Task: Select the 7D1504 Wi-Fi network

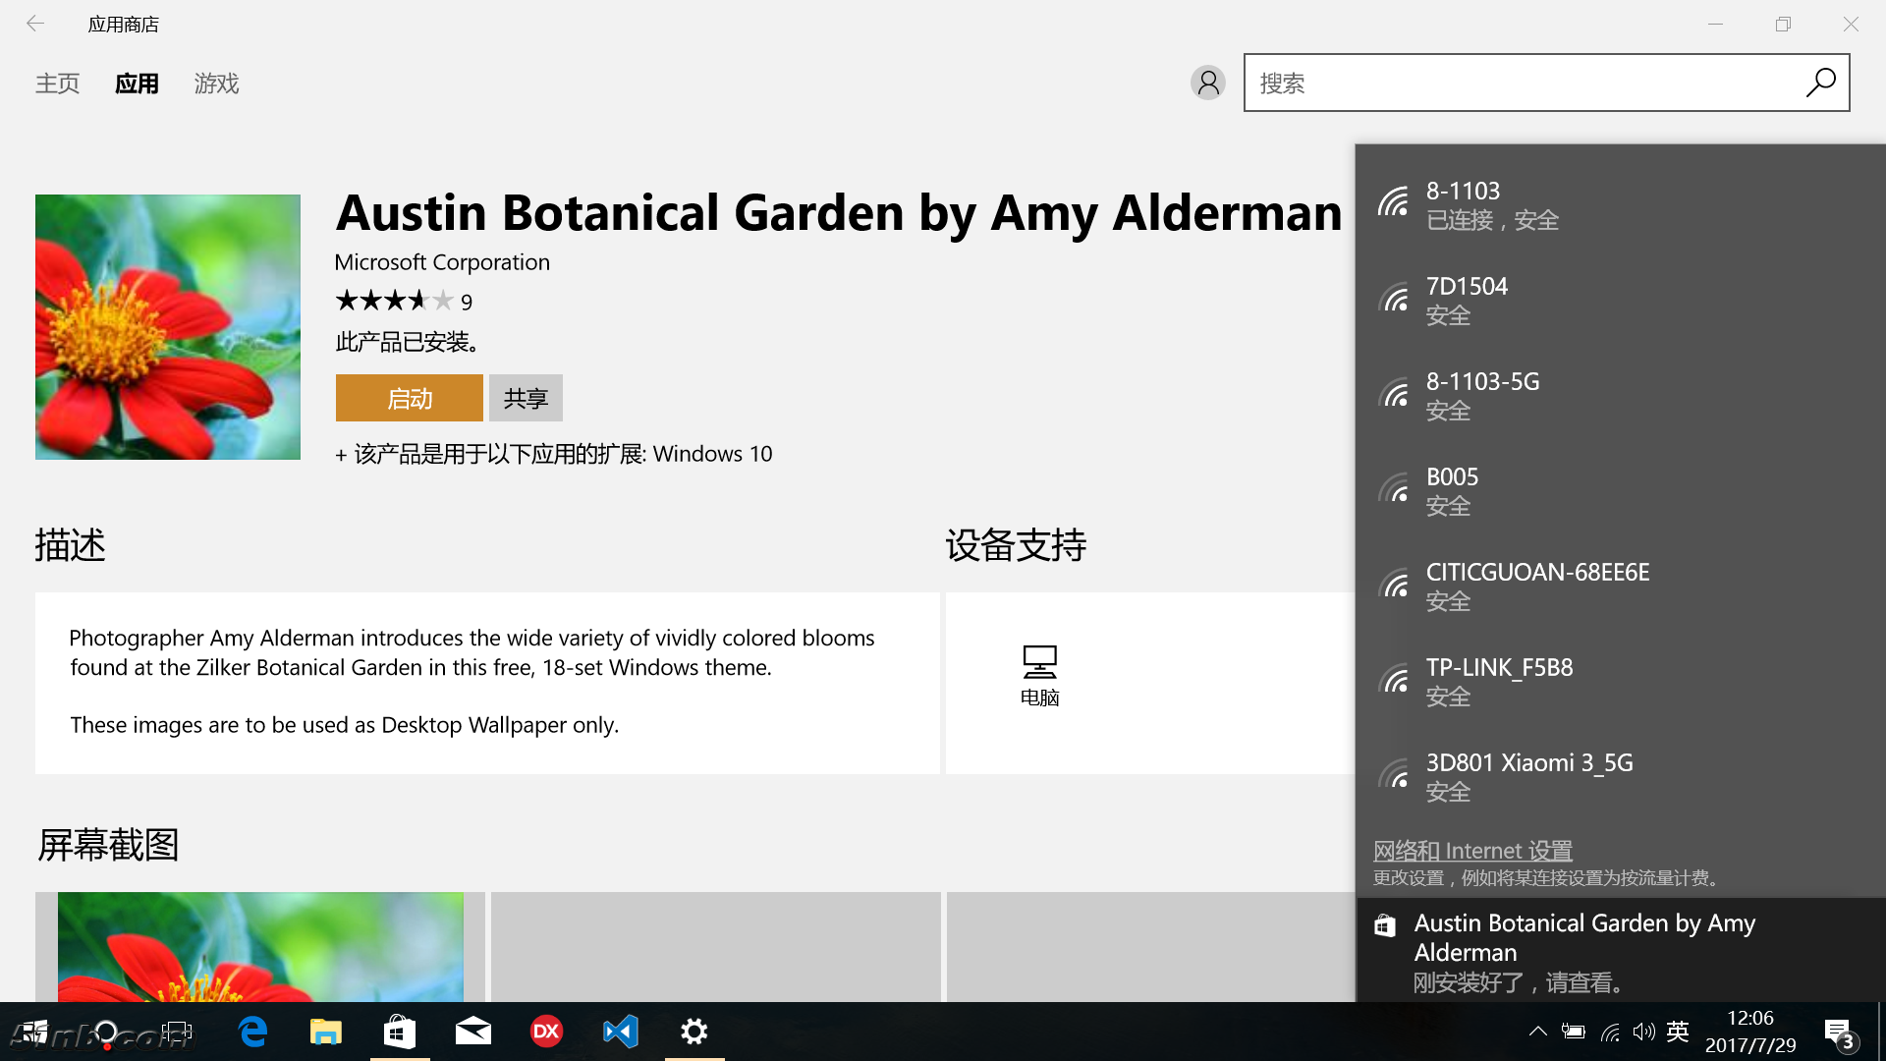Action: point(1621,301)
